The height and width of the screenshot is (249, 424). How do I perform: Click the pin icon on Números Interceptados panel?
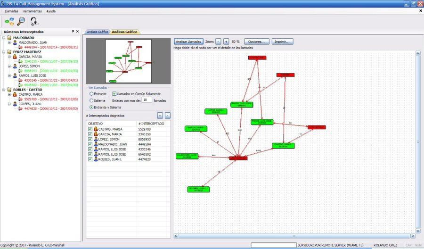coord(73,32)
